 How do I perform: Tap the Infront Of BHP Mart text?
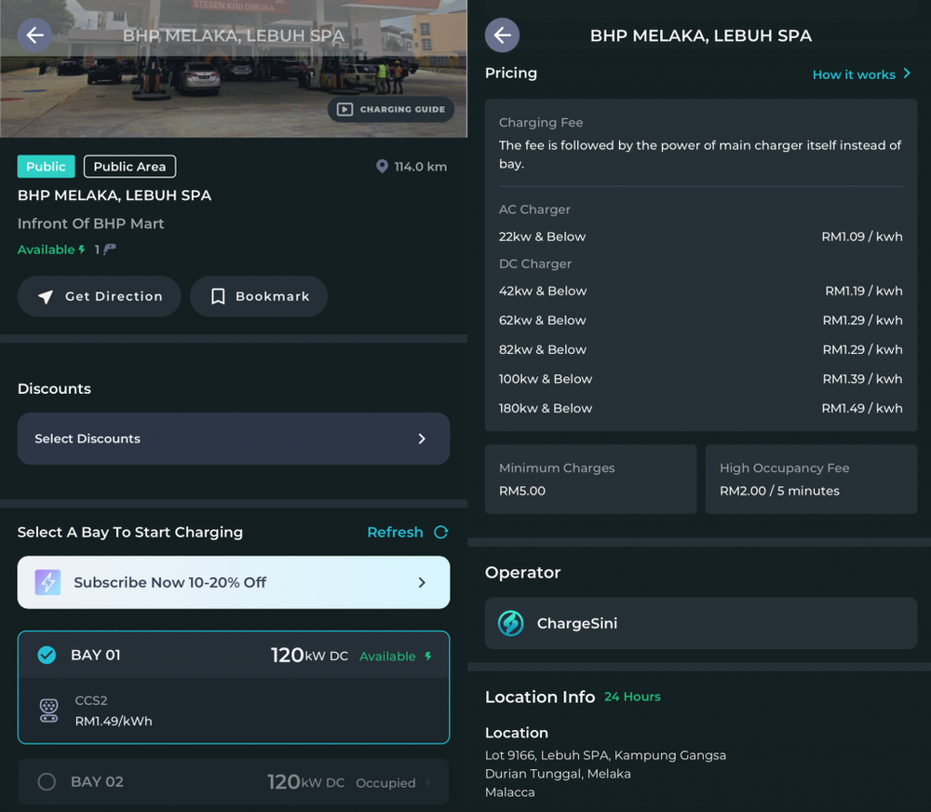(x=91, y=223)
